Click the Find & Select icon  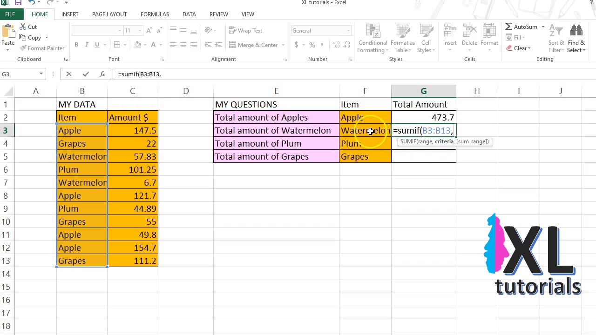576,39
